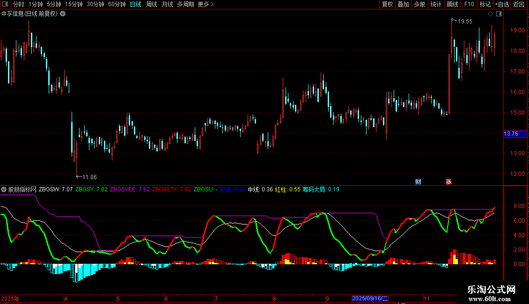Click the 19.55 high price label

pos(464,22)
